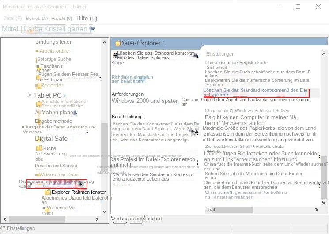The width and height of the screenshot is (329, 234).
Task: Click the Richtlinien einstellungen bearbeiten link
Action: point(132,79)
